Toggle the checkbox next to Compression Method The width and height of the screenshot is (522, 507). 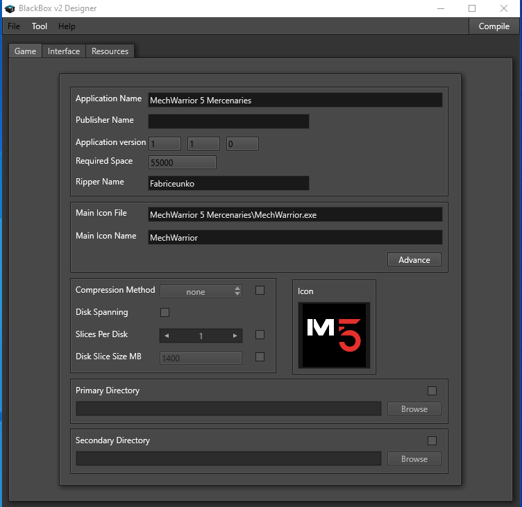coord(260,291)
